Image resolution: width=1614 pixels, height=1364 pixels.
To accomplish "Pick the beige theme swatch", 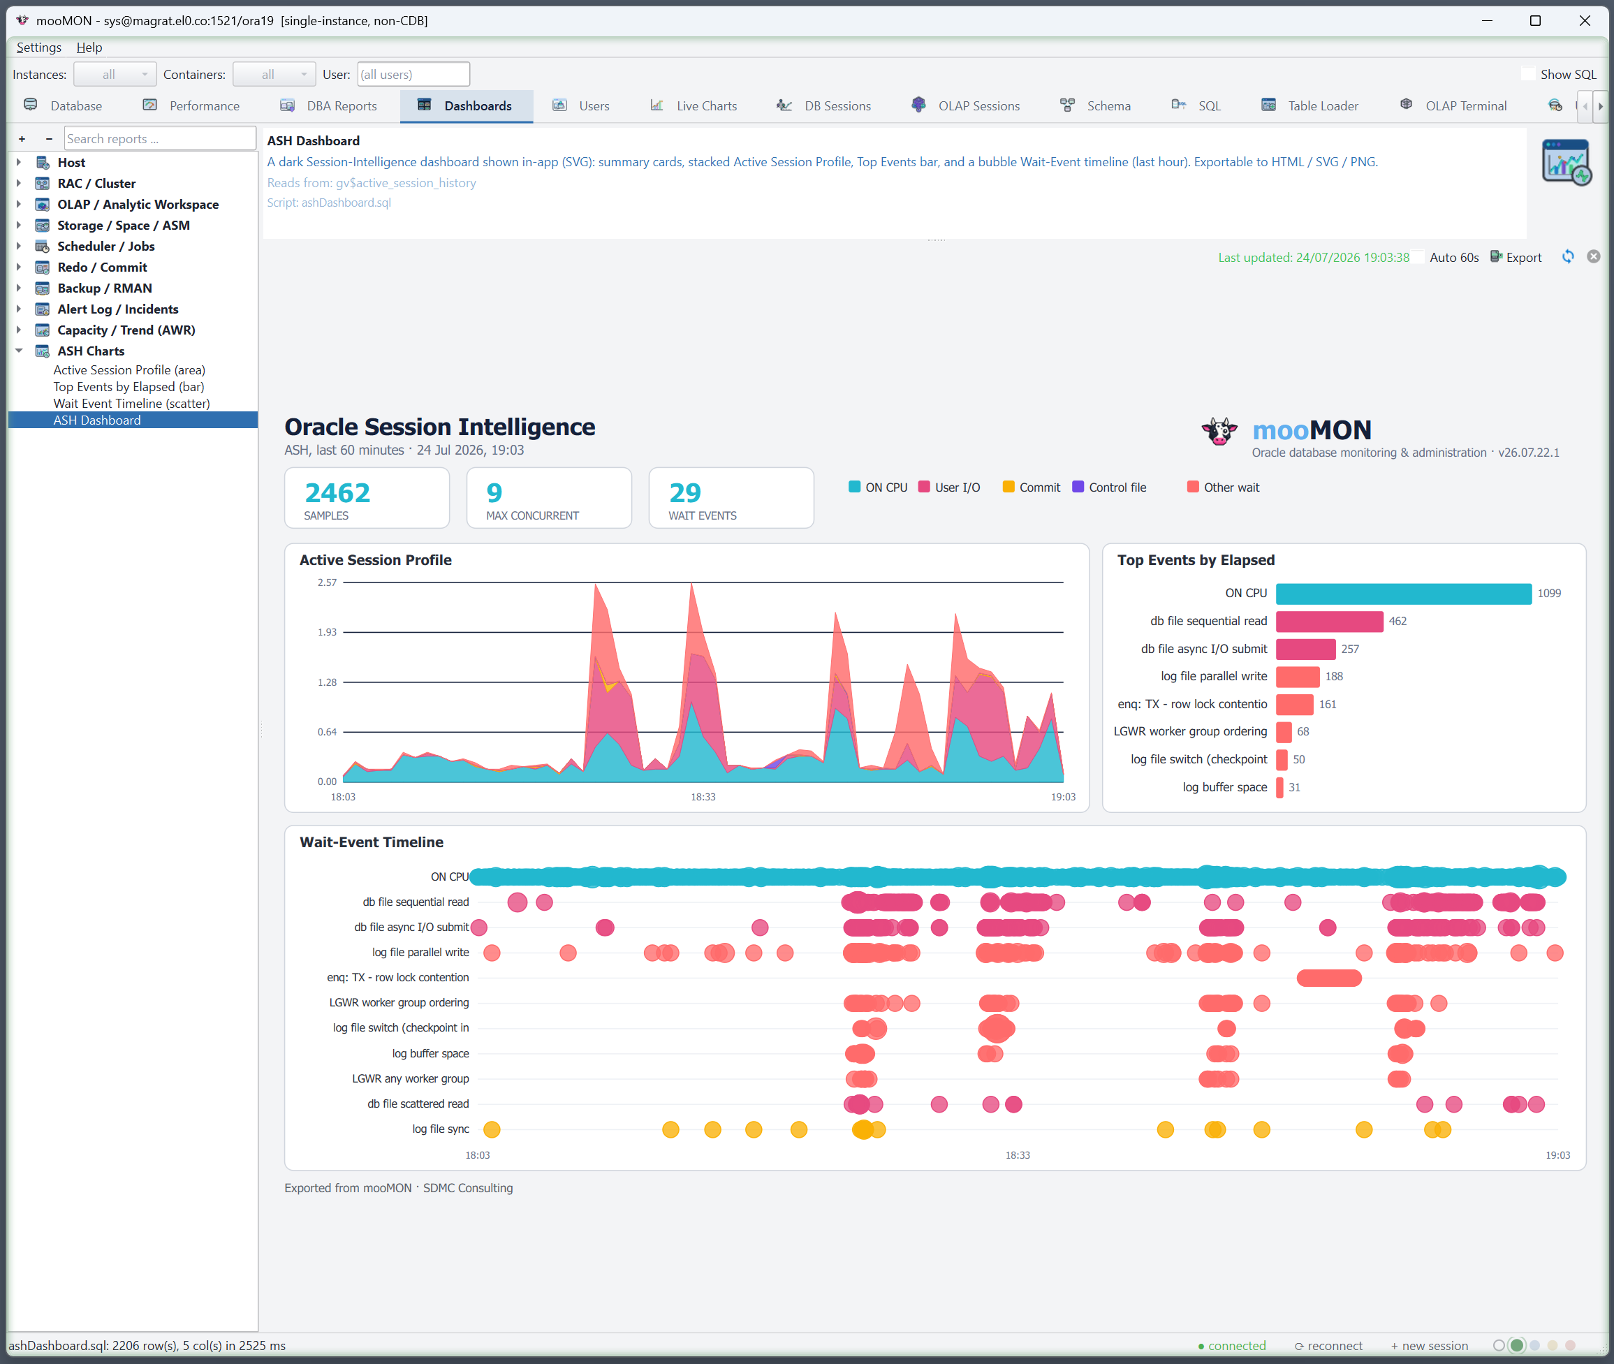I will [1552, 1345].
